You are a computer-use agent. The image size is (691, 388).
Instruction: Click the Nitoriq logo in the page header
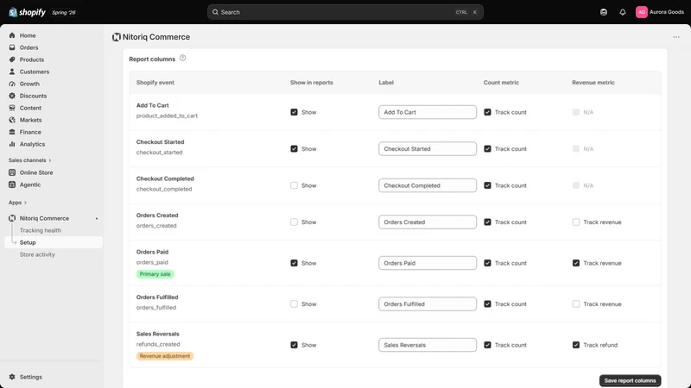tap(117, 37)
